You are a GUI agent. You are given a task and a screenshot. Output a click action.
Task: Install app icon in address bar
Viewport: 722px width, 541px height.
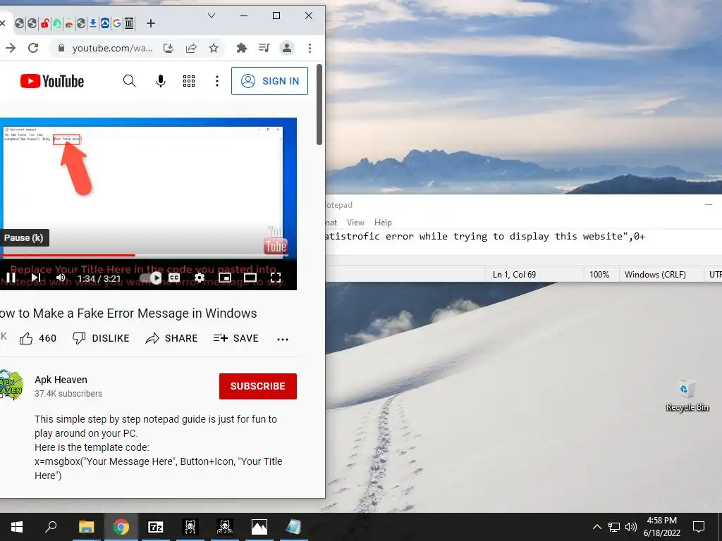169,48
